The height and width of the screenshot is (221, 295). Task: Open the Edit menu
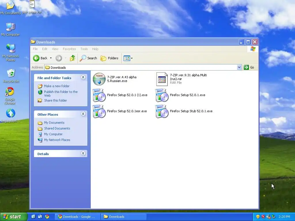(45, 49)
